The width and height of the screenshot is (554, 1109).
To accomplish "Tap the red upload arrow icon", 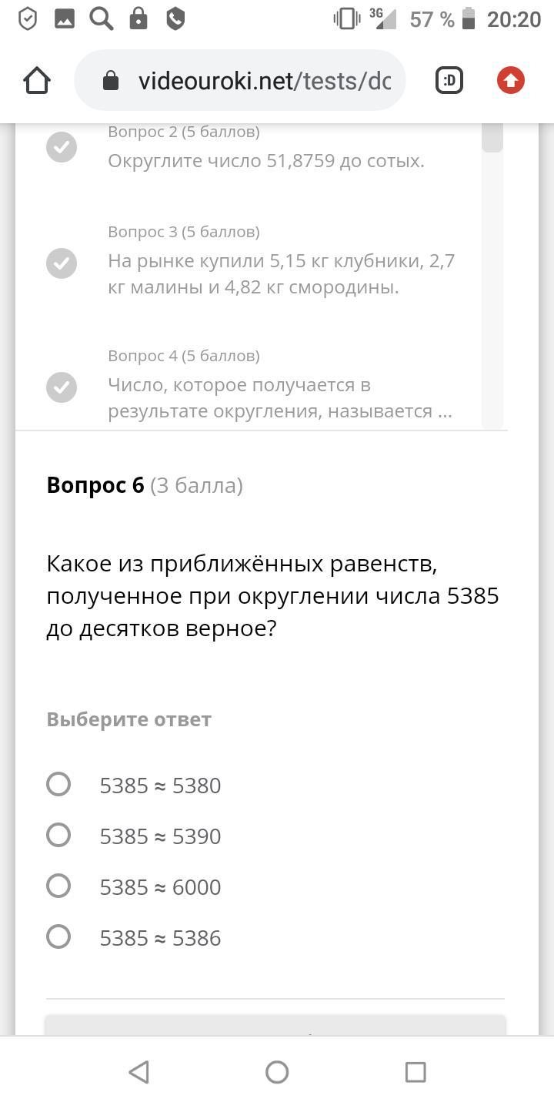I will [x=510, y=81].
